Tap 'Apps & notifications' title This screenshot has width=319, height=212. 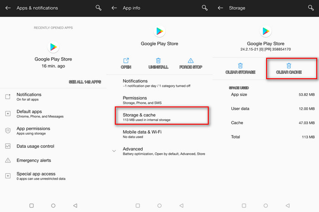(x=37, y=8)
